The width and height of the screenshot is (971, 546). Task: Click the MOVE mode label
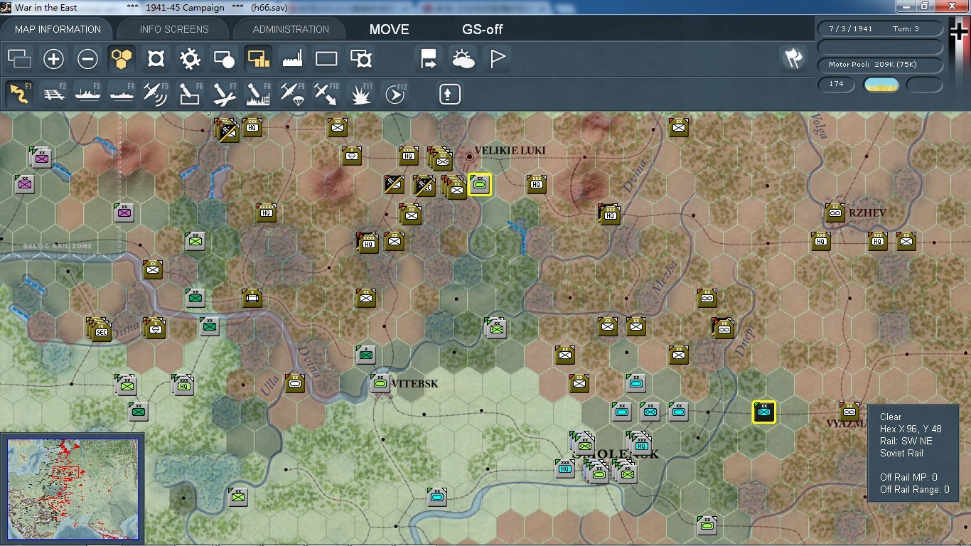coord(389,29)
